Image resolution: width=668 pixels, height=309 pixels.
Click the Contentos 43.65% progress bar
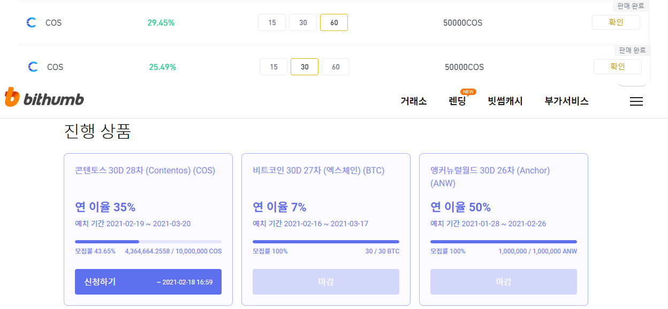148,242
